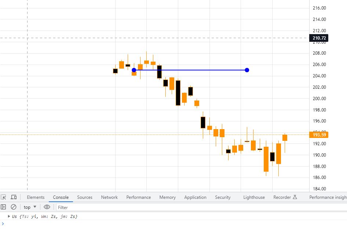Click the orange 193.59 price label
The height and width of the screenshot is (241, 347).
coord(318,135)
